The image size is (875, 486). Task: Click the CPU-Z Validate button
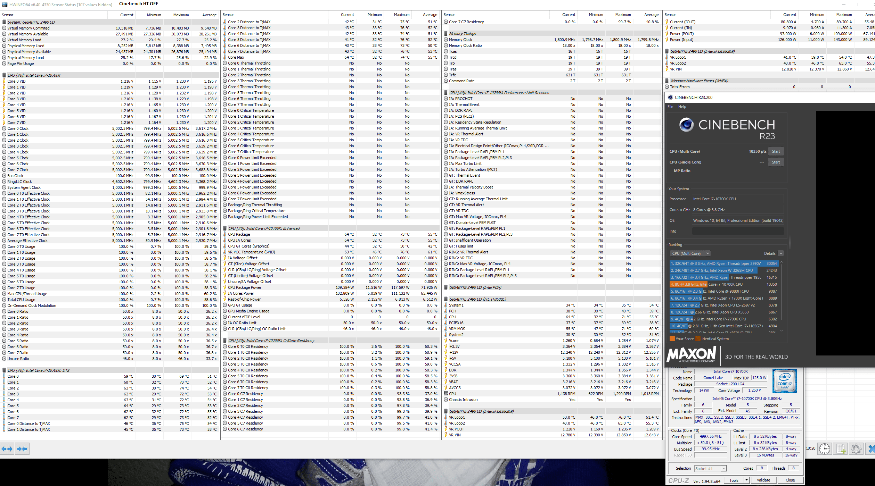[x=763, y=480]
